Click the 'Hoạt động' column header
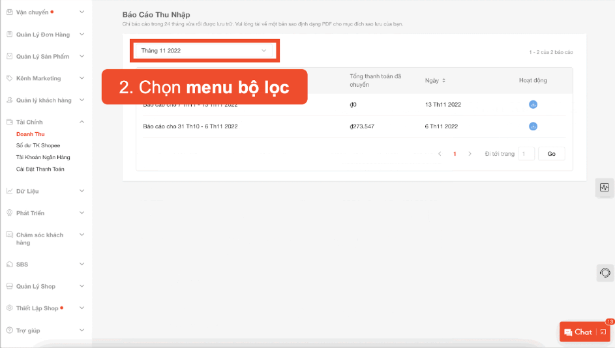 (x=533, y=80)
